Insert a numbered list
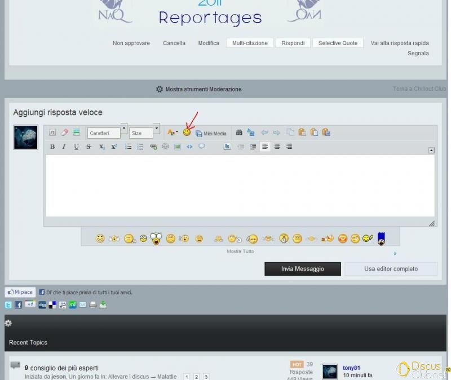451x380 pixels. coord(140,147)
